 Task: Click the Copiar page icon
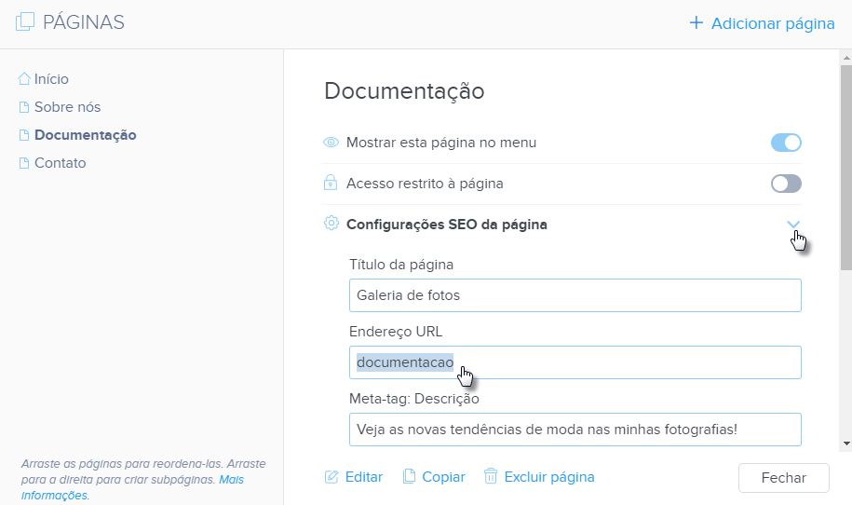point(409,477)
